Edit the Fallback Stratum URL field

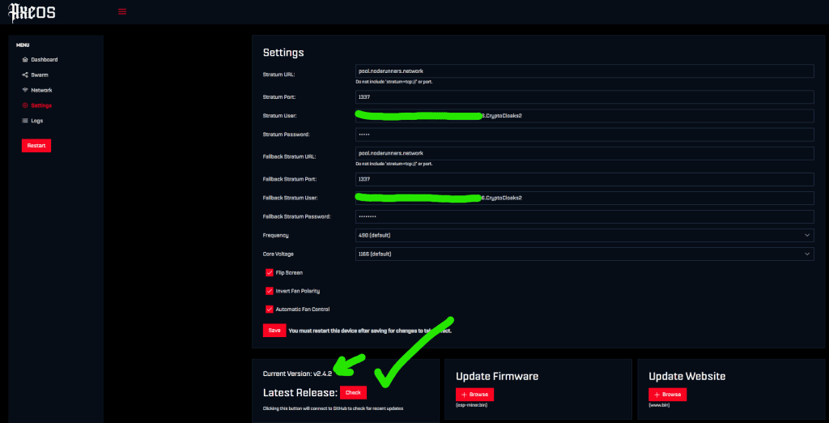click(x=585, y=153)
